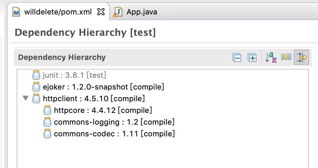Toggle the Show Group Id columns icon

tap(286, 57)
